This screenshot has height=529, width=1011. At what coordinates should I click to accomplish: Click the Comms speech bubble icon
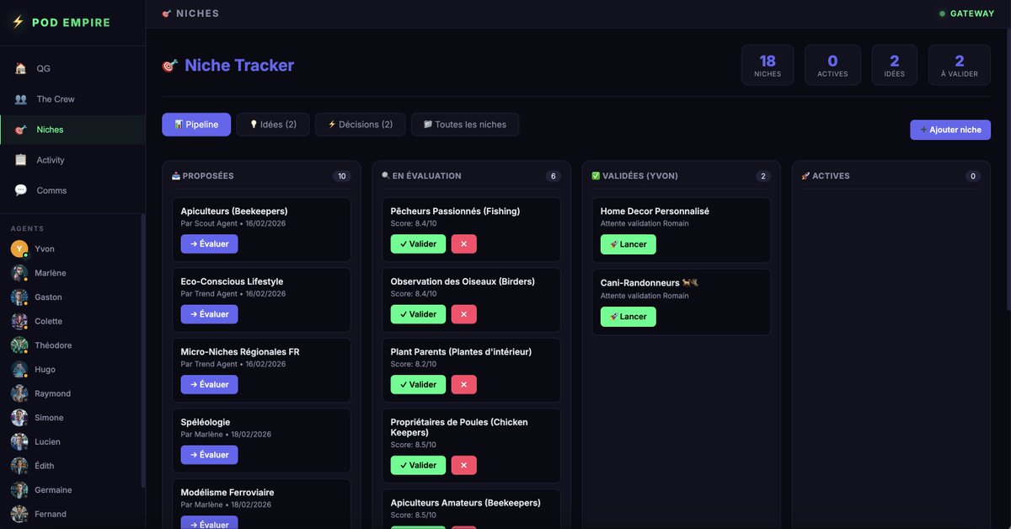click(20, 190)
